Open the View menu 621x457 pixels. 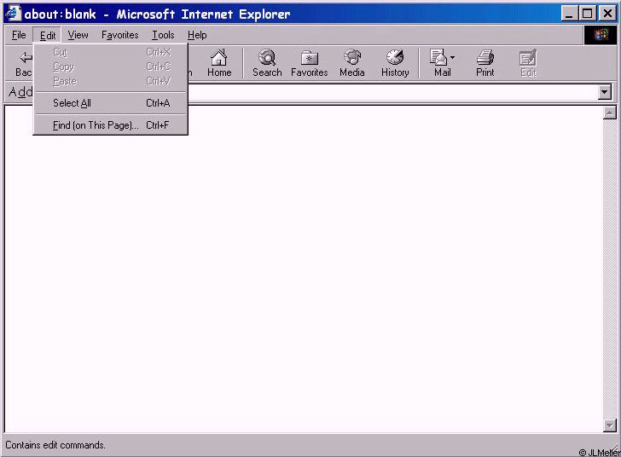pyautogui.click(x=78, y=35)
